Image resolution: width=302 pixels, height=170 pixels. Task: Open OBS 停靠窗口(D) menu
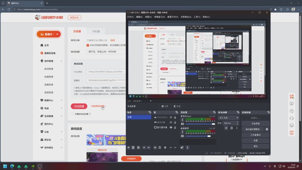[x=159, y=17]
